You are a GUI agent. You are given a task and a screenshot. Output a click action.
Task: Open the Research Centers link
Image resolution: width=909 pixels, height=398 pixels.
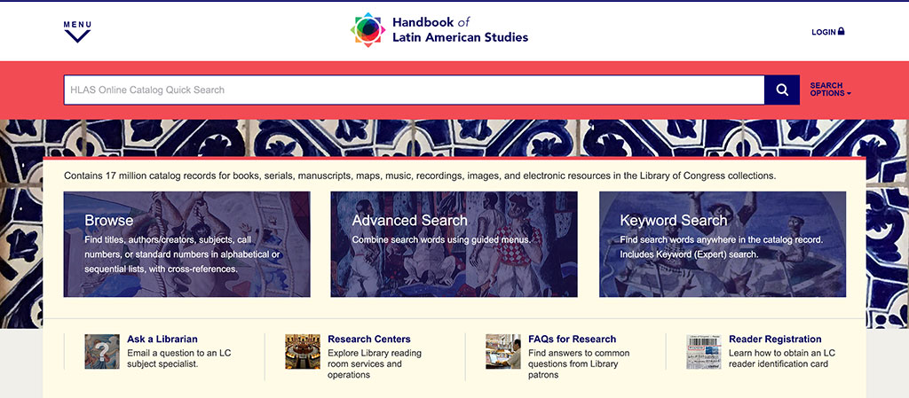click(368, 339)
